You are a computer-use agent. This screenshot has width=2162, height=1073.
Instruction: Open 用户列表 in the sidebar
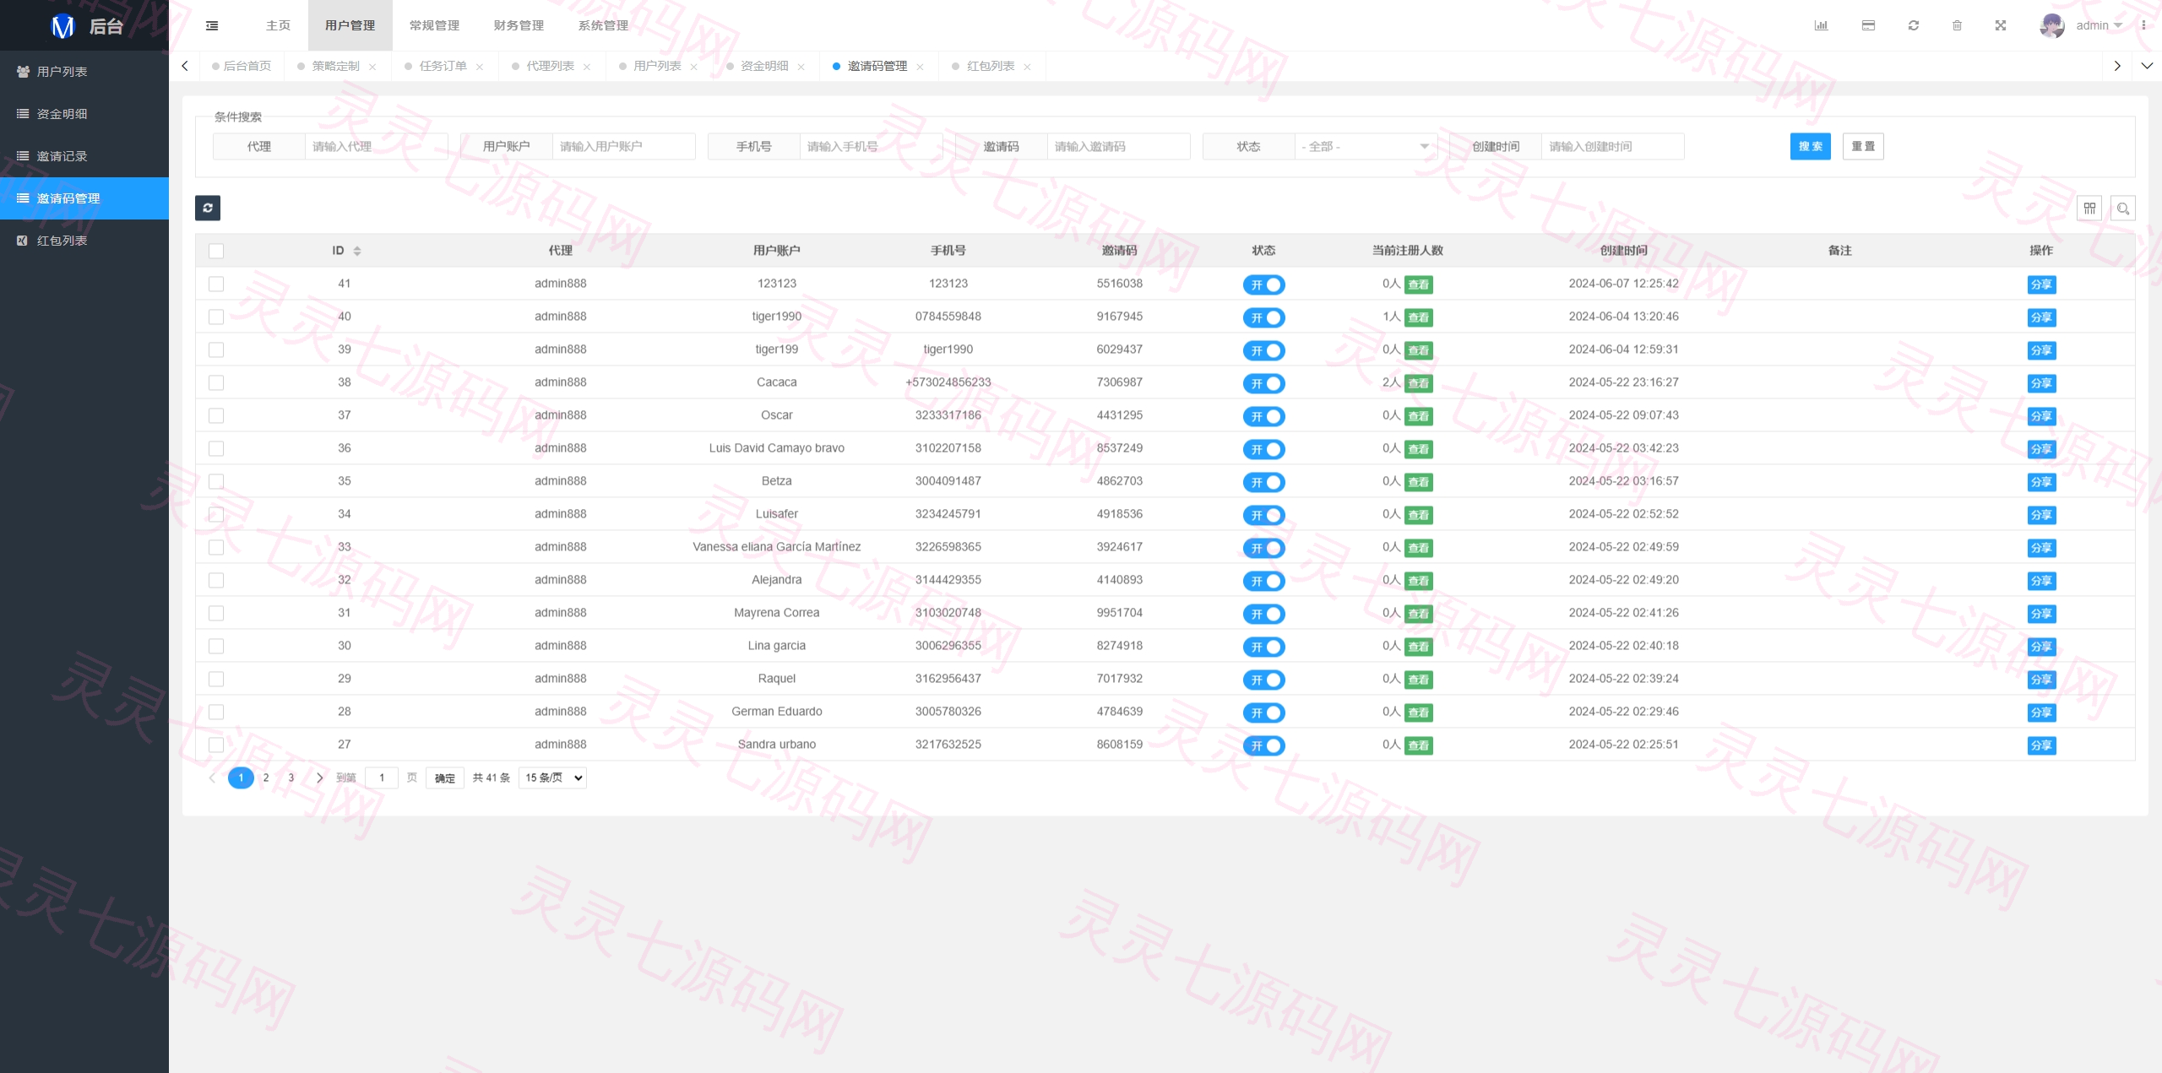point(84,72)
